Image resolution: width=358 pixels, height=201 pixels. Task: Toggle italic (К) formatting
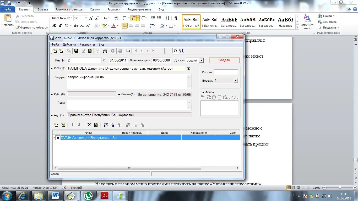pos(60,26)
